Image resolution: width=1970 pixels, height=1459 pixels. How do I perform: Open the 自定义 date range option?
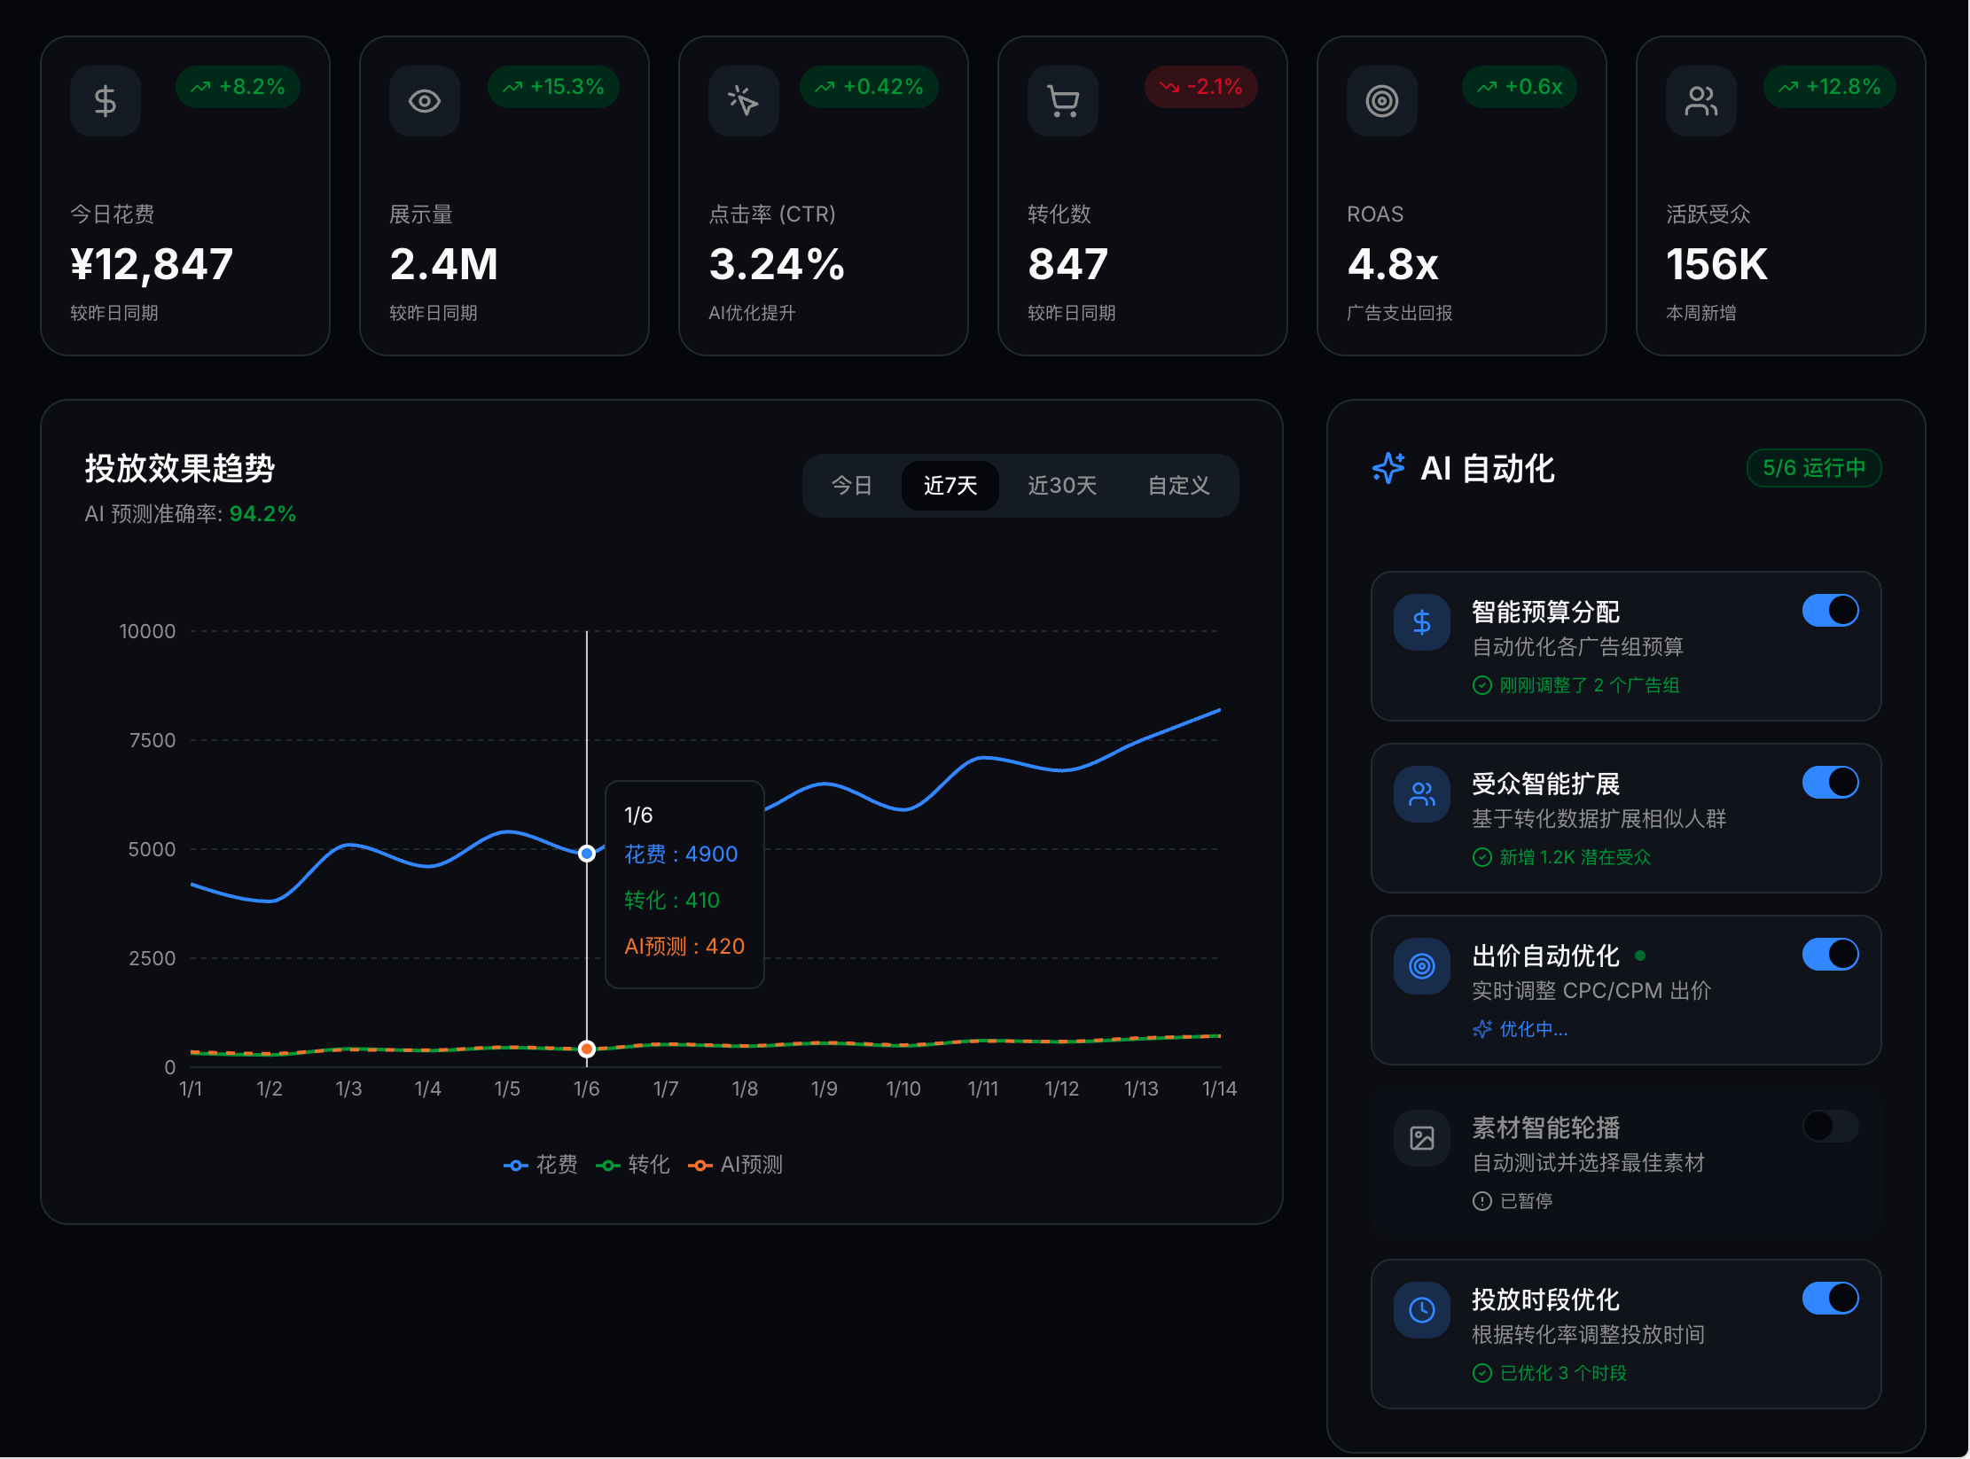click(1178, 486)
